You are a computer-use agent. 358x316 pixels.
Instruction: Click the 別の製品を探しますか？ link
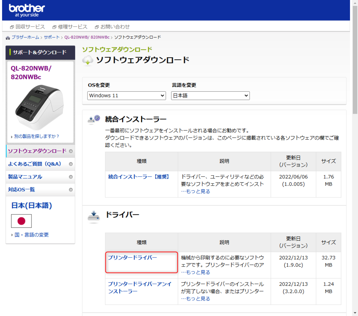(36, 136)
